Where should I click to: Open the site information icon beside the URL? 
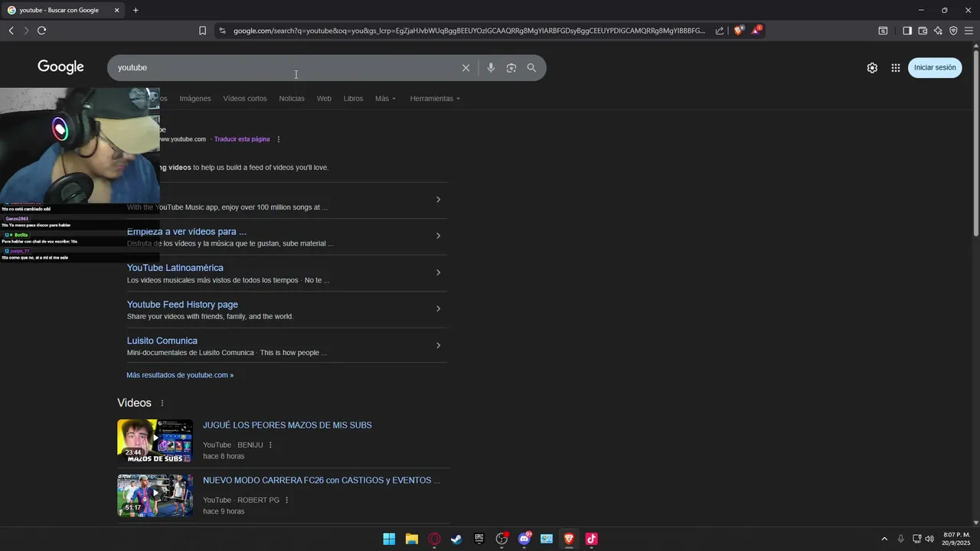coord(222,31)
